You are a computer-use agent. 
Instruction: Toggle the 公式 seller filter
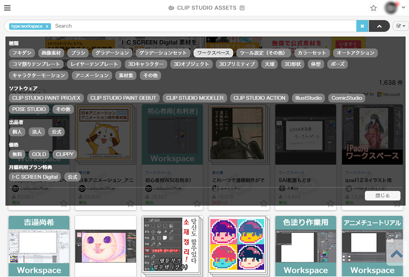click(56, 132)
